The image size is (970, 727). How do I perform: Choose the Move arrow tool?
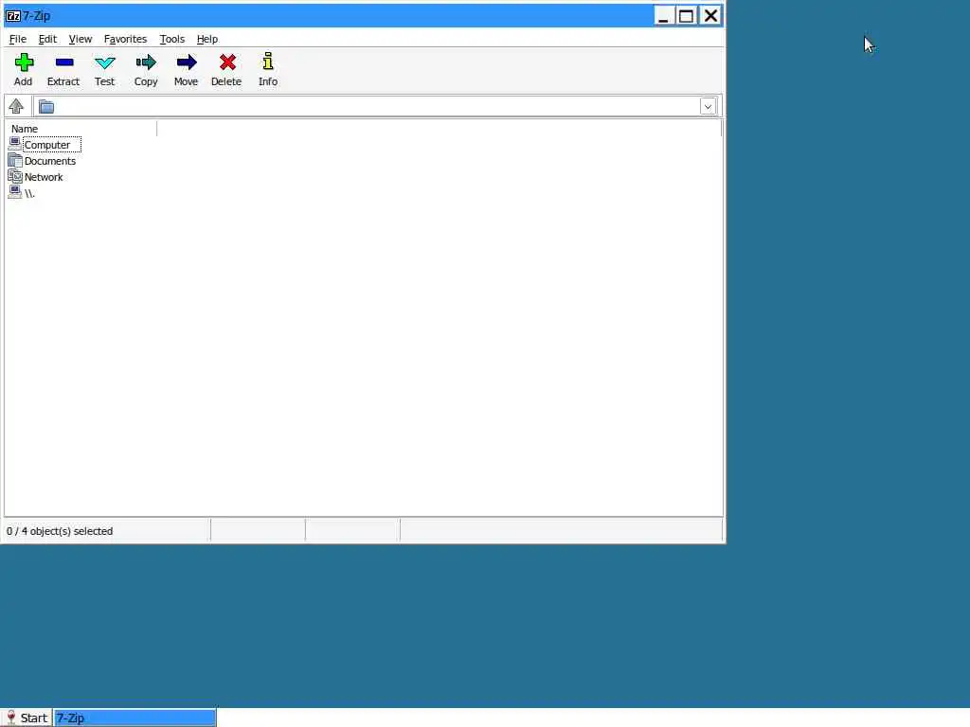point(187,62)
